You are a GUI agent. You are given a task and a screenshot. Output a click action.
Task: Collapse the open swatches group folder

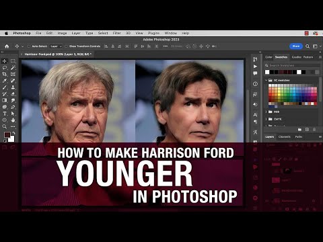[x=266, y=80]
